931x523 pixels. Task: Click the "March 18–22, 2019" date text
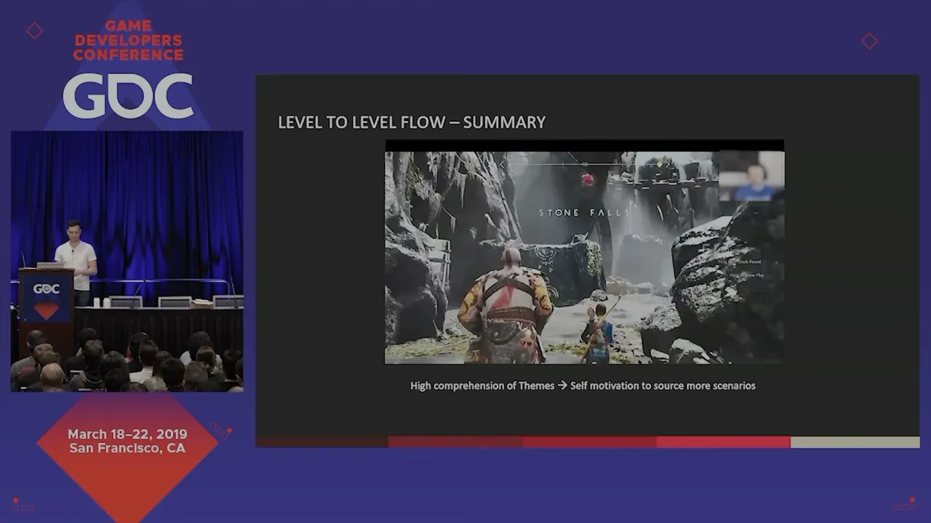point(127,434)
